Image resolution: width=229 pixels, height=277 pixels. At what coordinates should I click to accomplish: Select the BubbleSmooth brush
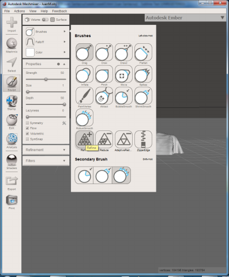pos(123,96)
